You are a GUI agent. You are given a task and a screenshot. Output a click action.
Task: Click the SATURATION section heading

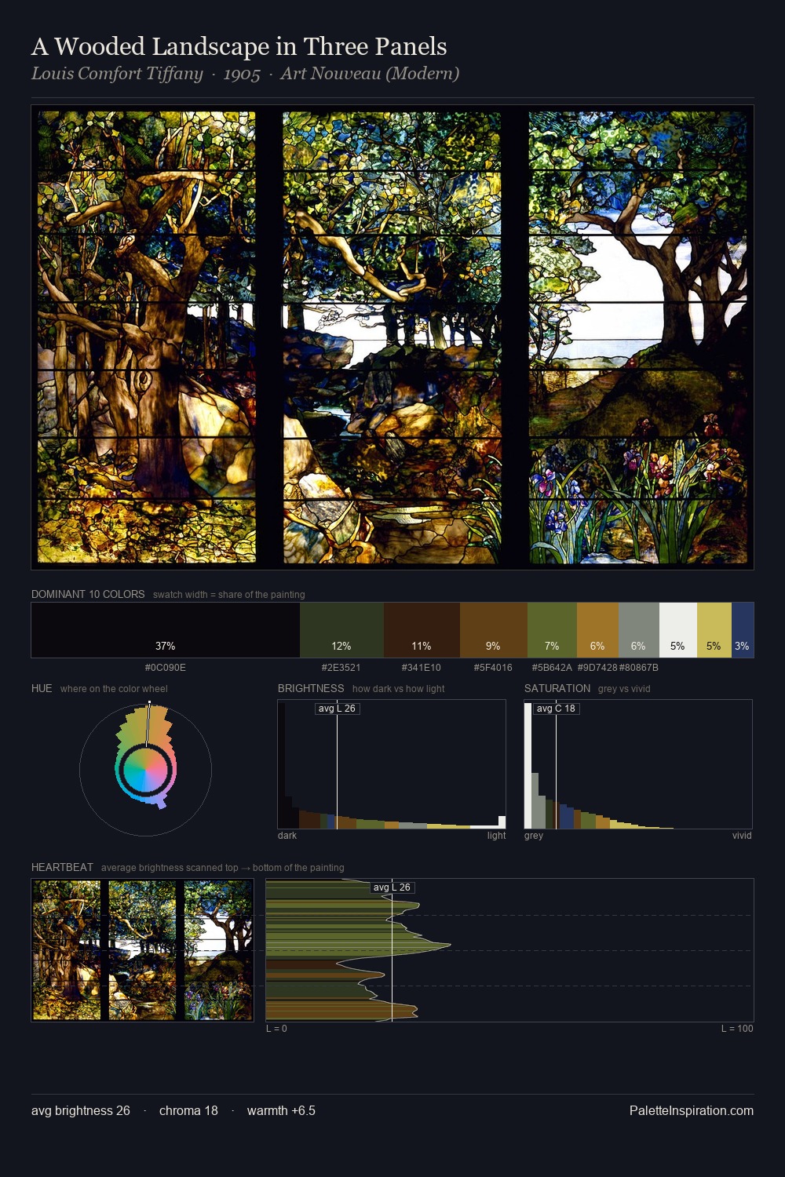[x=557, y=689]
